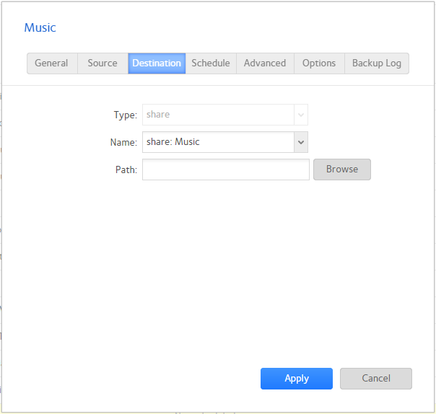Switch to the General tab
The height and width of the screenshot is (414, 436).
pyautogui.click(x=51, y=63)
